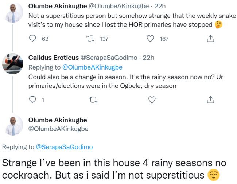Click the bottom tweet's Olumbe Akinkugbe name

point(57,120)
